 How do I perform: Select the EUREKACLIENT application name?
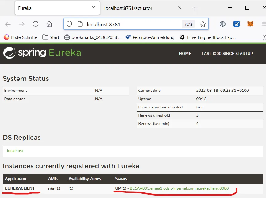point(20,188)
